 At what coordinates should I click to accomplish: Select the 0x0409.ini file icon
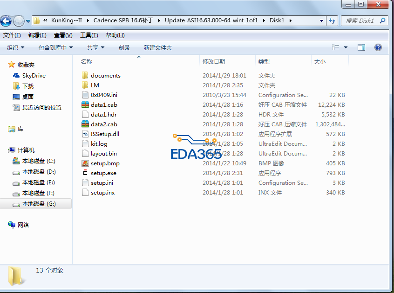85,95
